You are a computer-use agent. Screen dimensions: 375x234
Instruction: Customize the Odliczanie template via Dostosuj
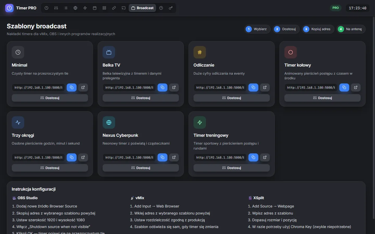tap(232, 98)
